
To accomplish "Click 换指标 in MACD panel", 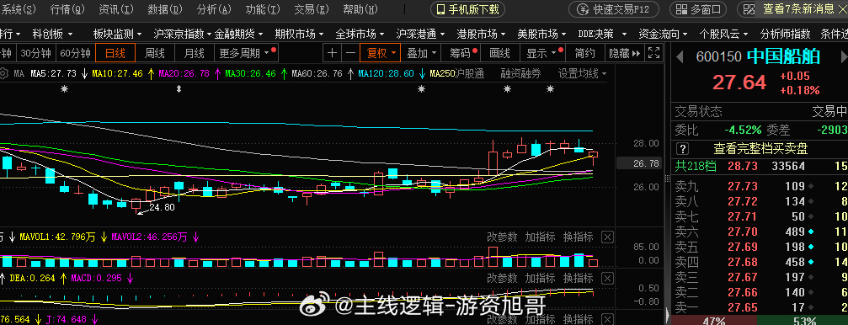I will click(579, 278).
